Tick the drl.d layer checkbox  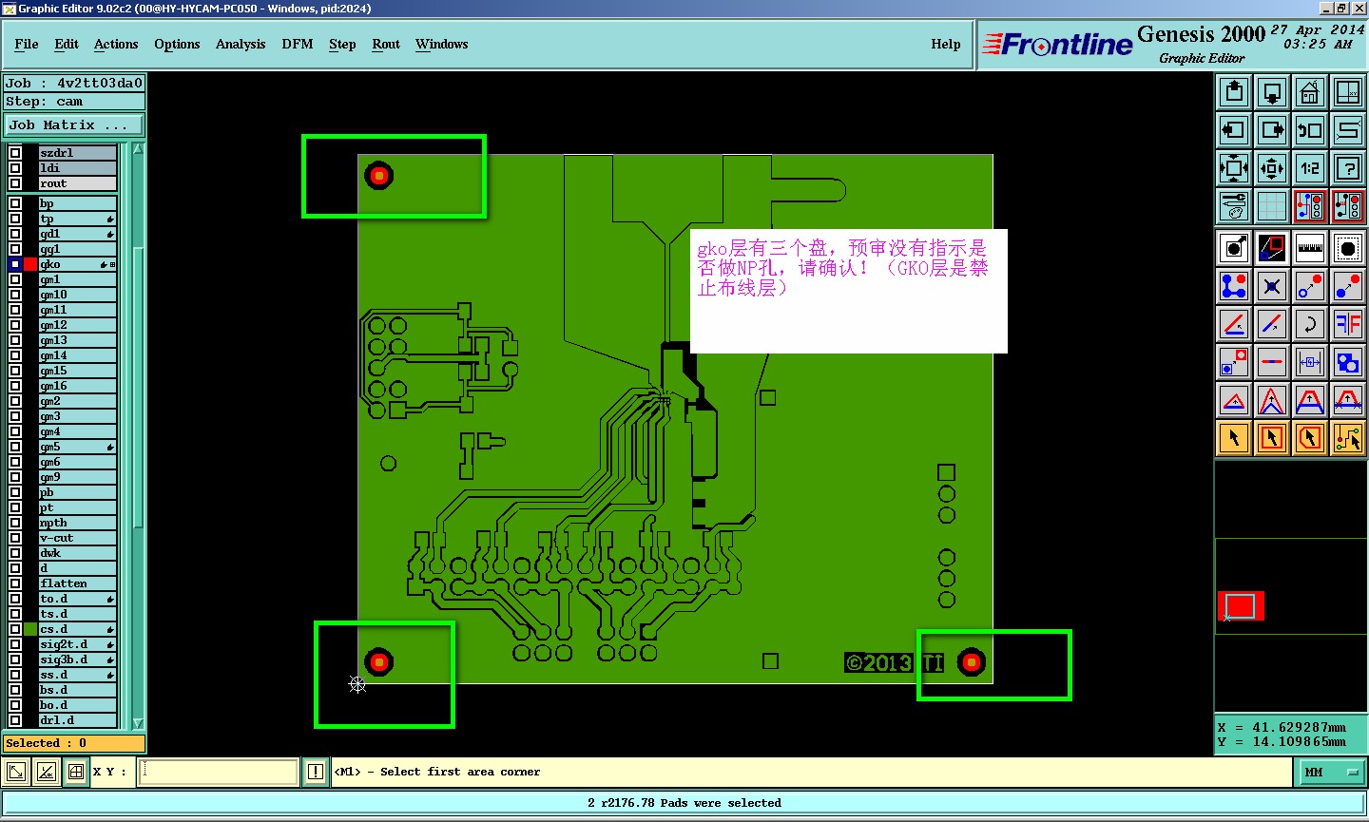click(x=15, y=720)
